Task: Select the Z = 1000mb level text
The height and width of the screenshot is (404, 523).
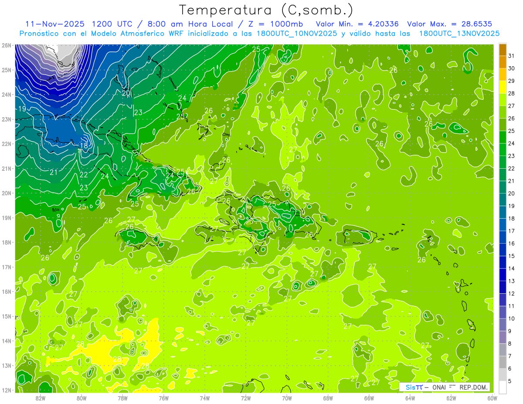Action: [x=275, y=24]
